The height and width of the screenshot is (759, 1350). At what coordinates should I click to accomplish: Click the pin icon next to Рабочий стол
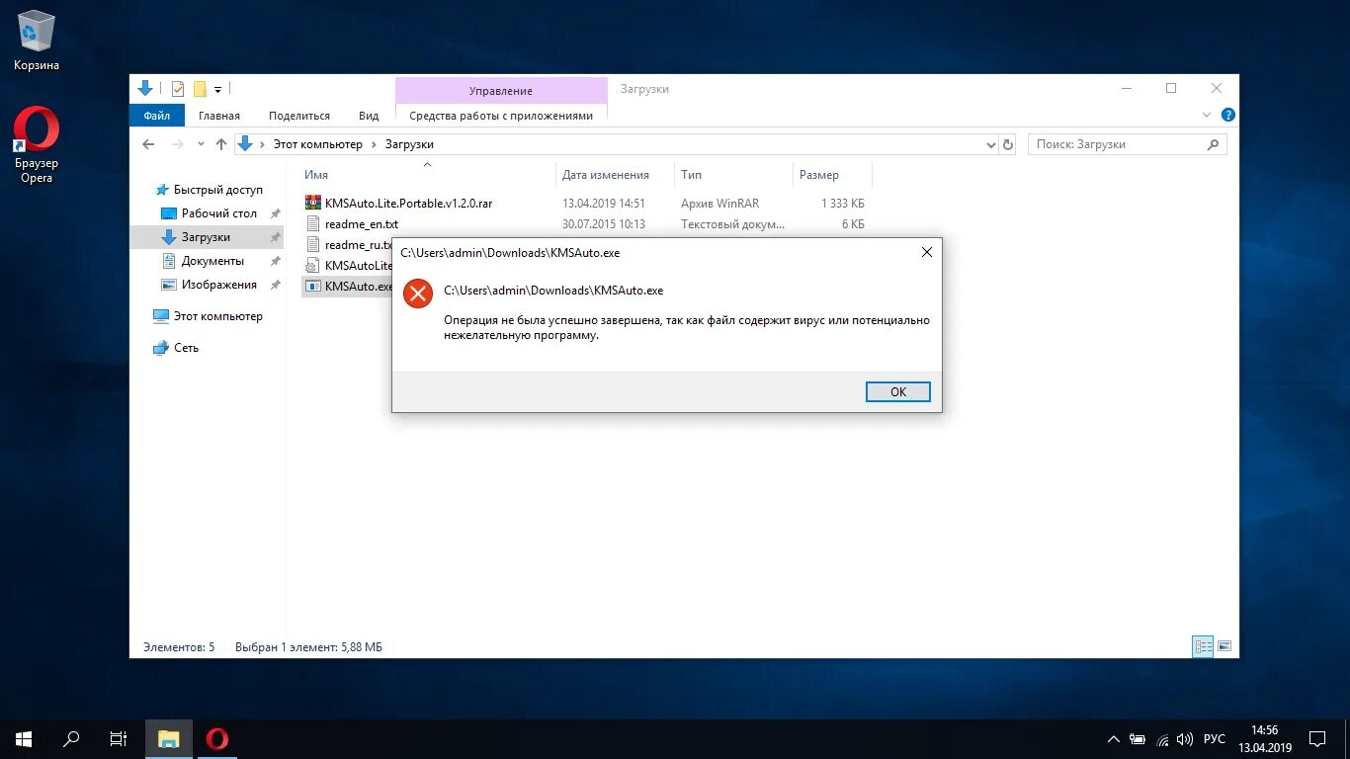click(x=276, y=213)
